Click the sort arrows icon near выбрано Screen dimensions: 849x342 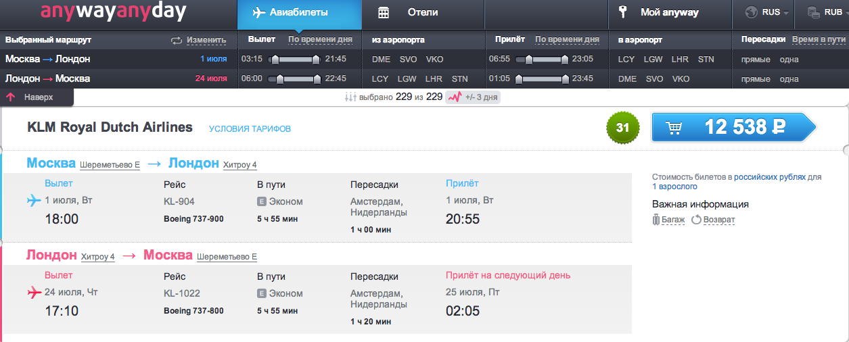350,97
